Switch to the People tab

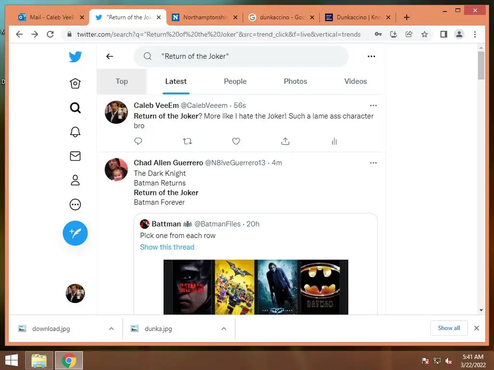pos(235,81)
